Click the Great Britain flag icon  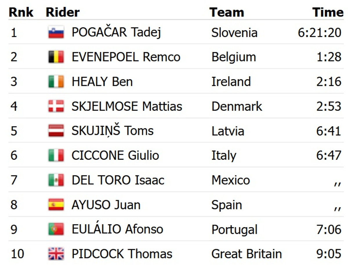(x=56, y=254)
